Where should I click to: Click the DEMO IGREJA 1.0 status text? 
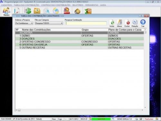click(x=124, y=119)
